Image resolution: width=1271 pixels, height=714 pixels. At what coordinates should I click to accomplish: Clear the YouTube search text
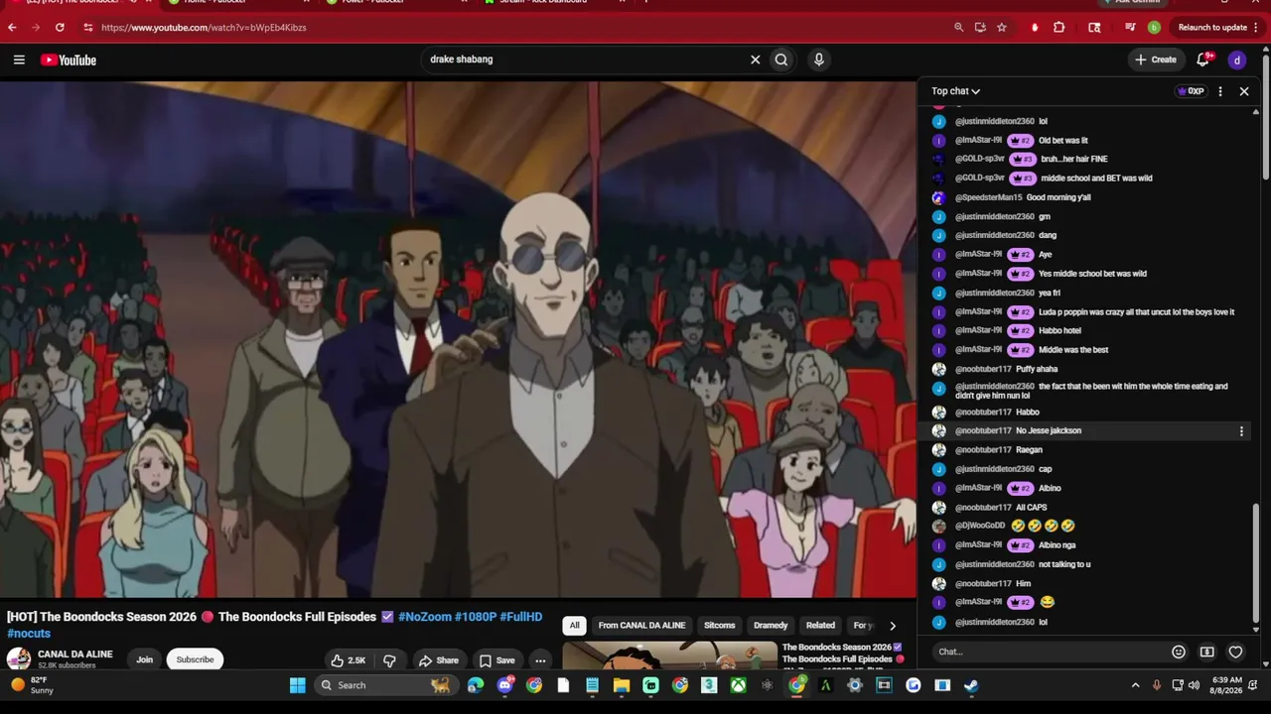pyautogui.click(x=755, y=59)
